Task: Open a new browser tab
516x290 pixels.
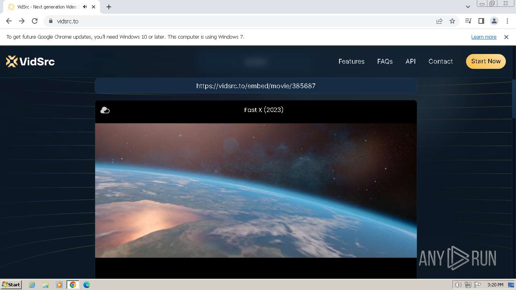Action: pyautogui.click(x=109, y=7)
